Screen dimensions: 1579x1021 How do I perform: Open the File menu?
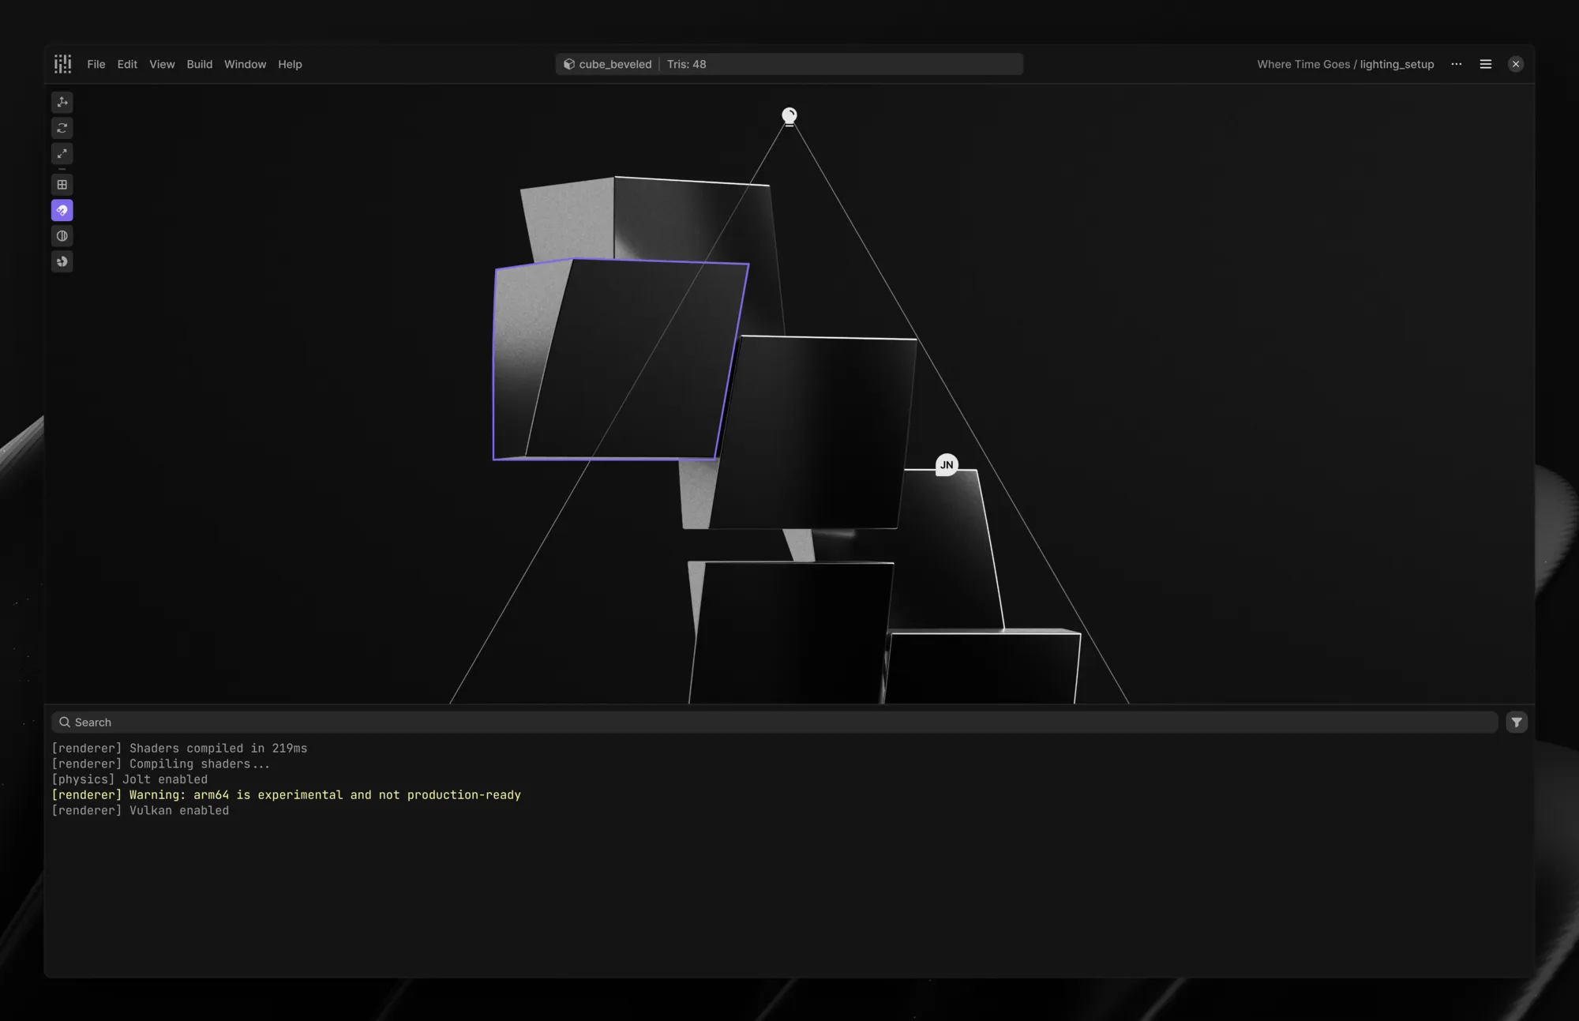click(96, 64)
